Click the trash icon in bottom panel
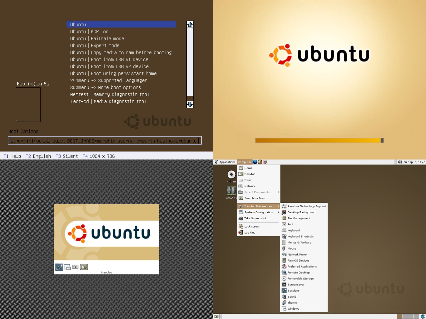426x319 pixels. pyautogui.click(x=423, y=316)
